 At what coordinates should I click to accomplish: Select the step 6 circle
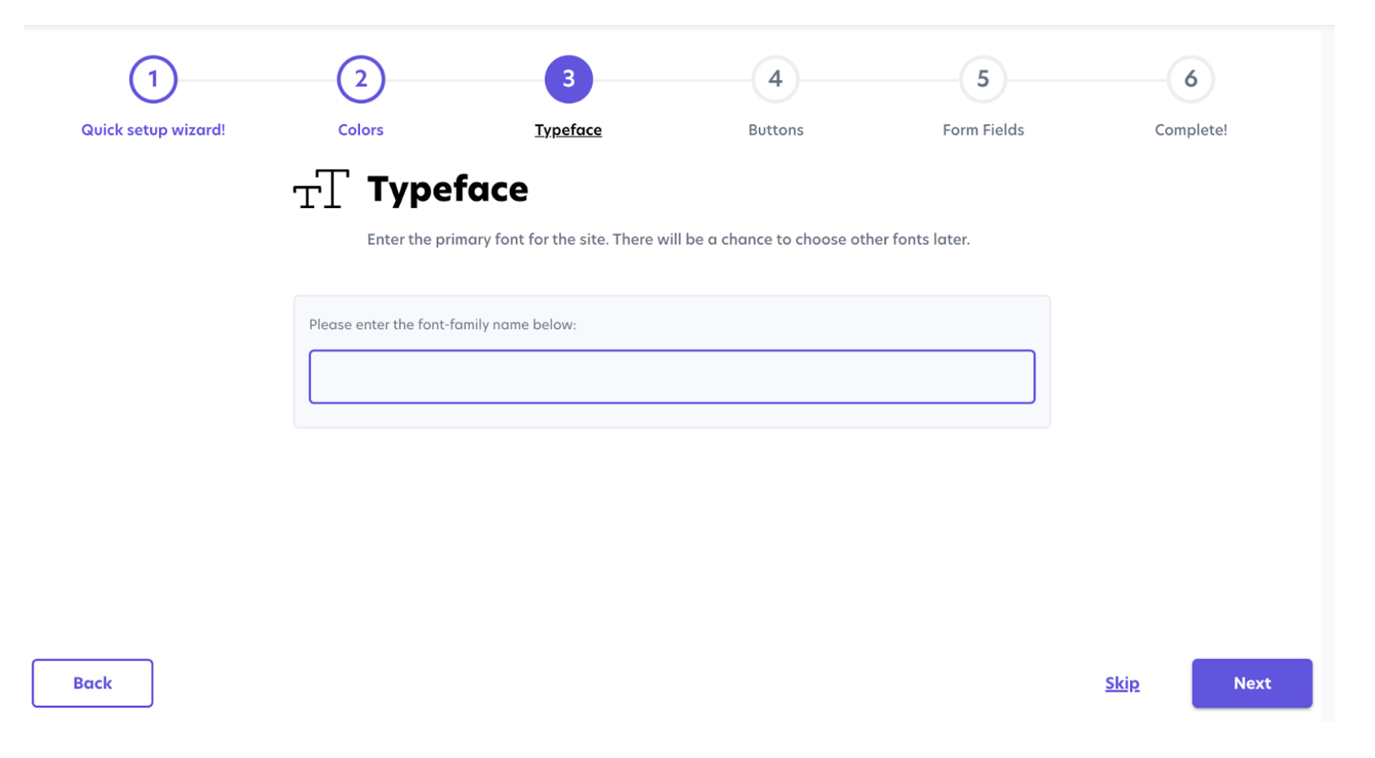1190,79
